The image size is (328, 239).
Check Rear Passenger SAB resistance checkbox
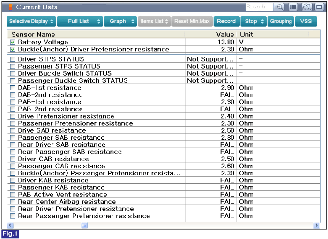(13, 152)
